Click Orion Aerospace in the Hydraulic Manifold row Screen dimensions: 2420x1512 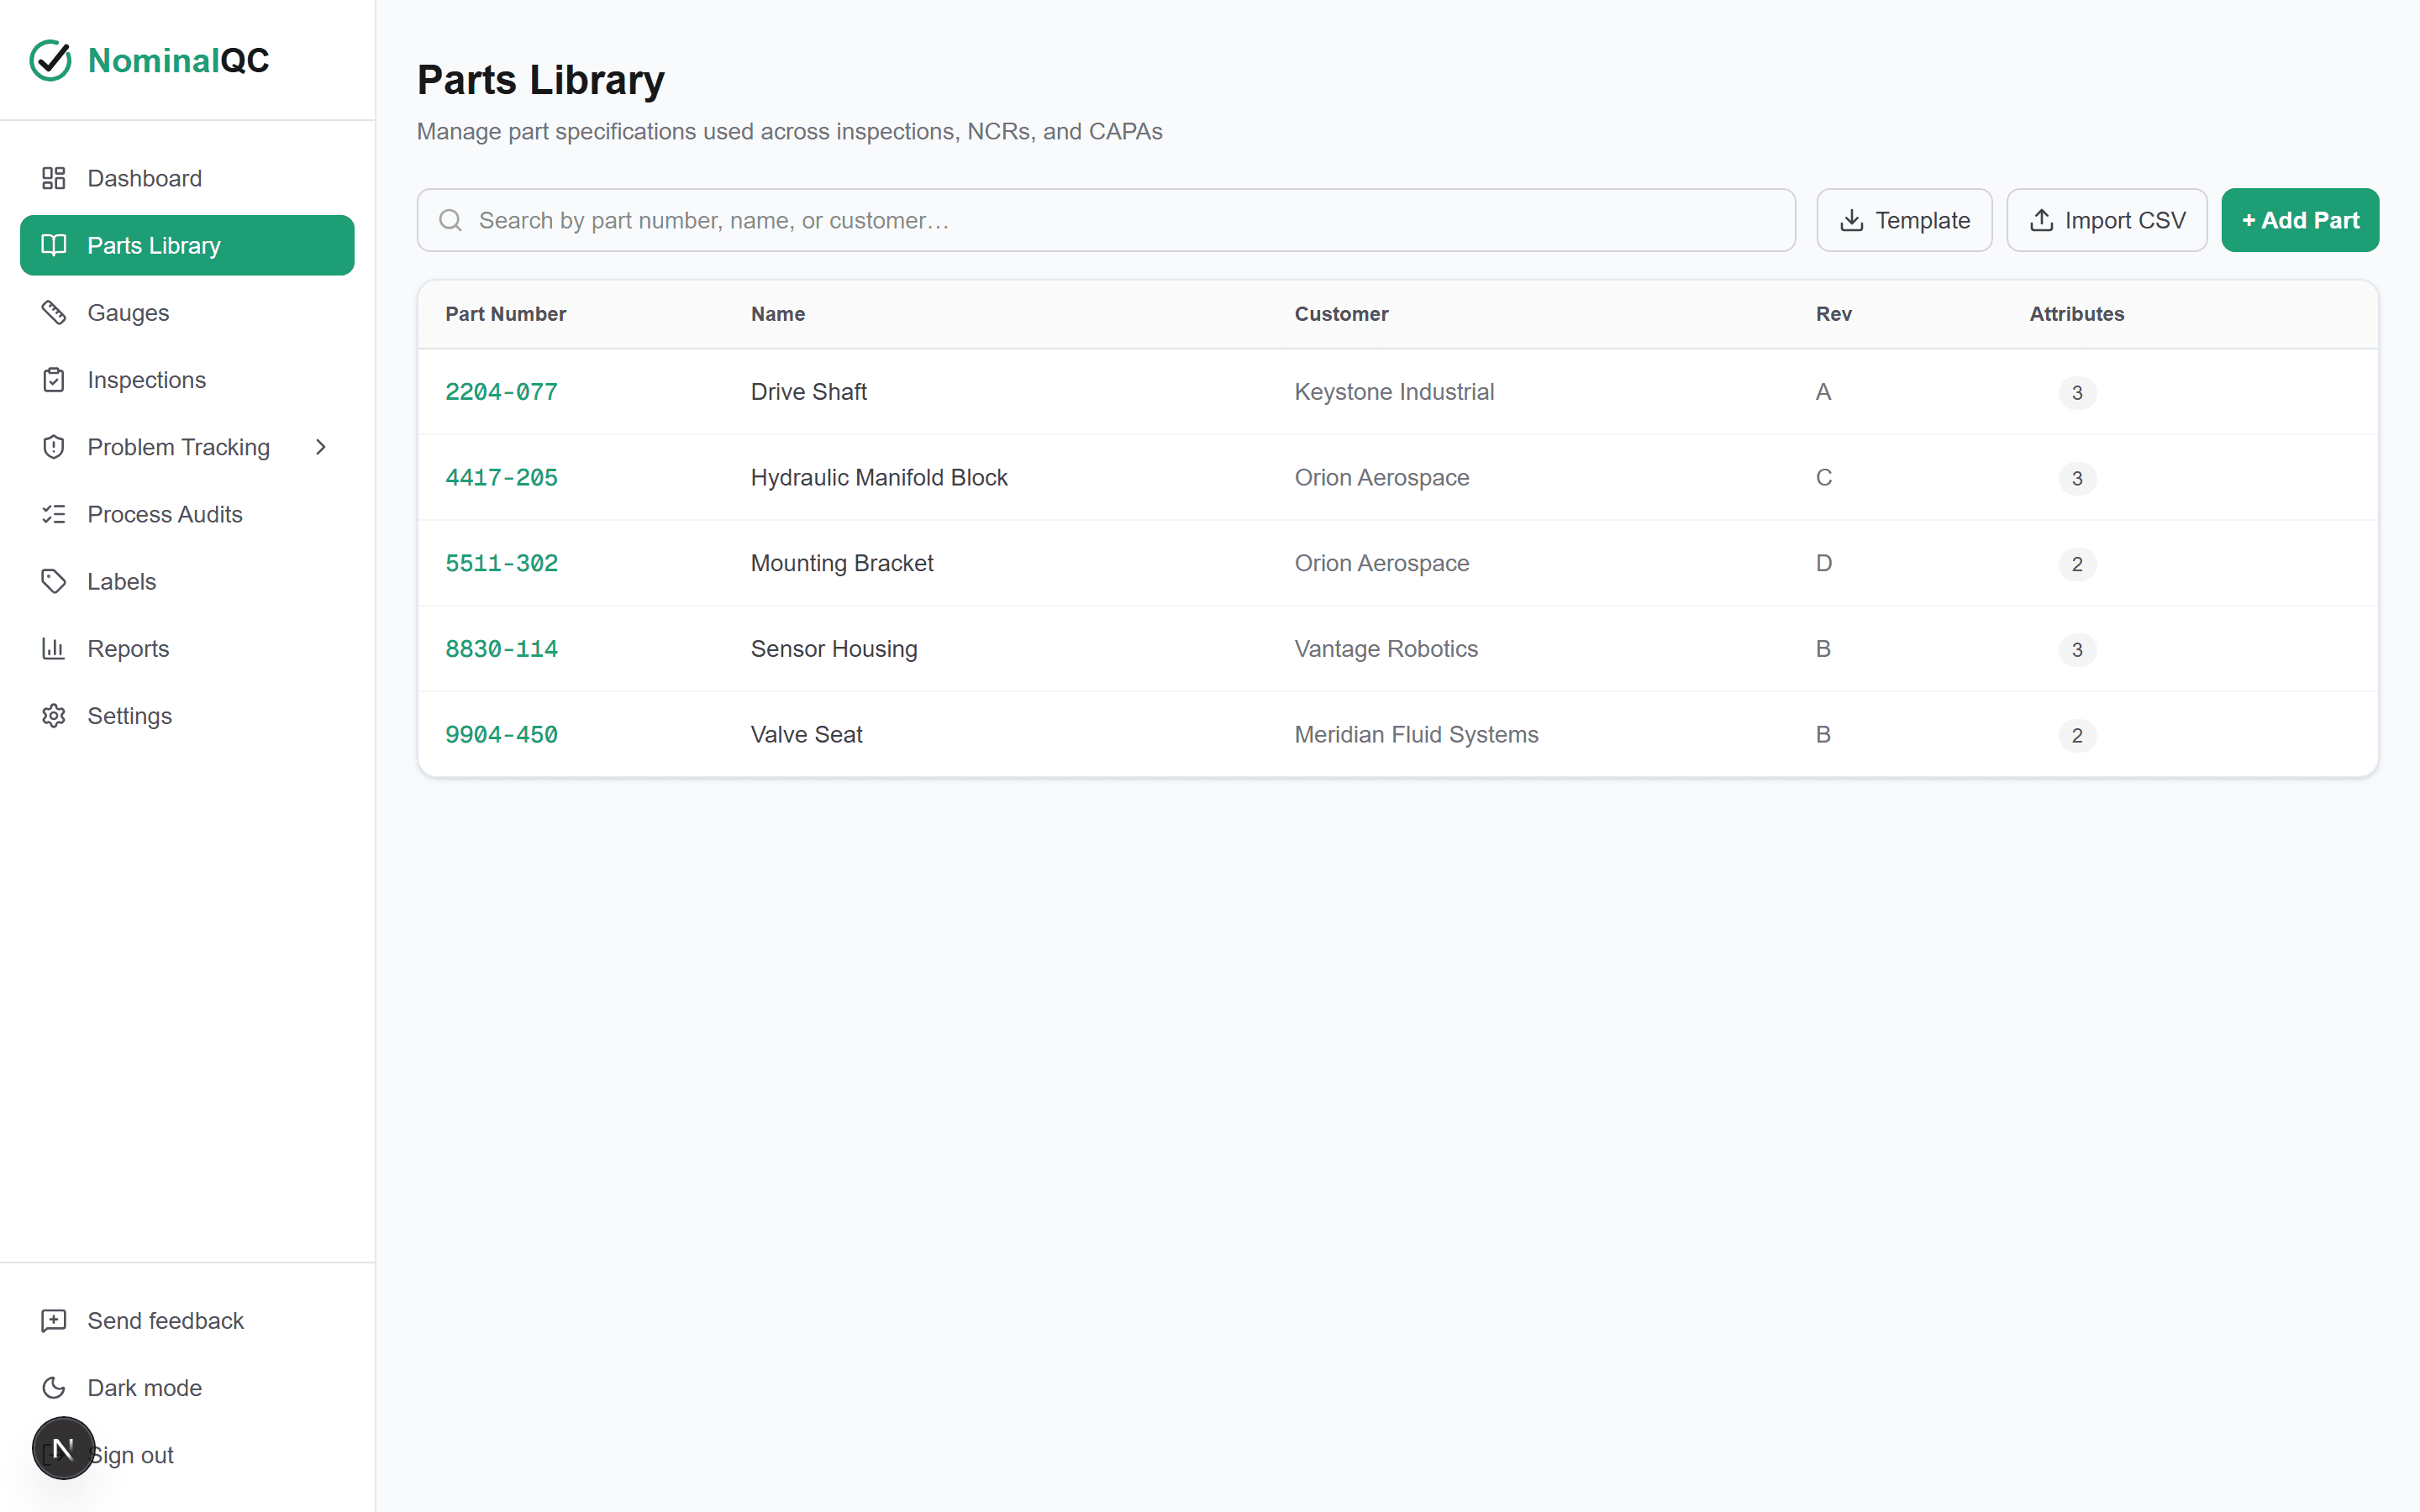pos(1381,477)
